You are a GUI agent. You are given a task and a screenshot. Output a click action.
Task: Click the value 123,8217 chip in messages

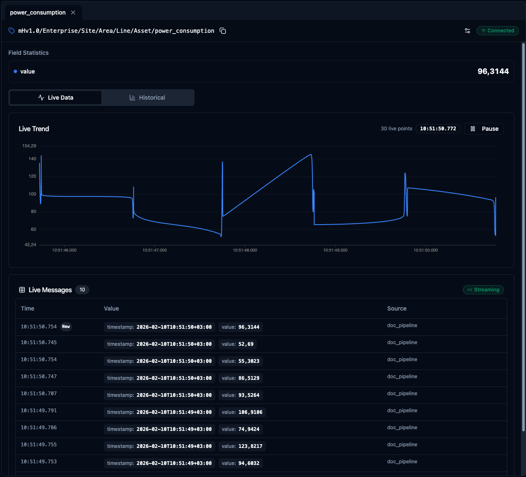pos(242,446)
